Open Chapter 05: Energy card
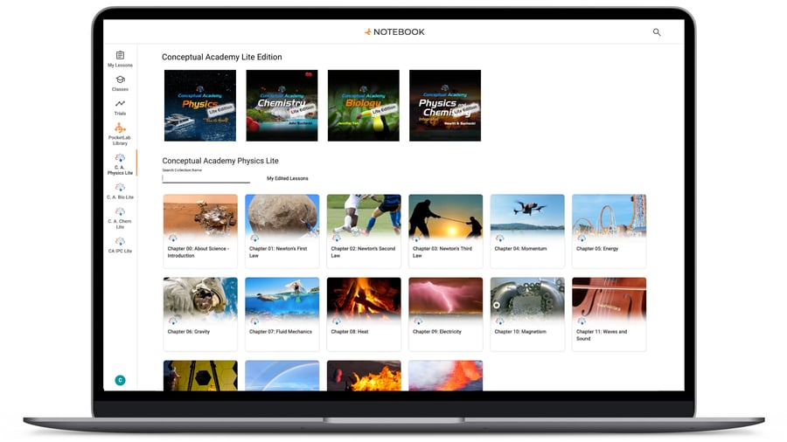The height and width of the screenshot is (442, 787). [x=609, y=231]
